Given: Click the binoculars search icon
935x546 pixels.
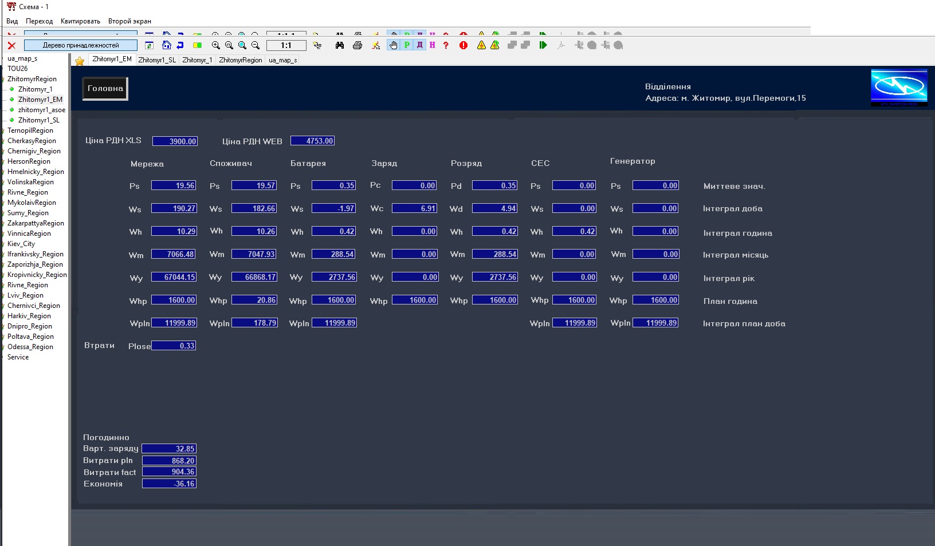Looking at the screenshot, I should tap(340, 45).
